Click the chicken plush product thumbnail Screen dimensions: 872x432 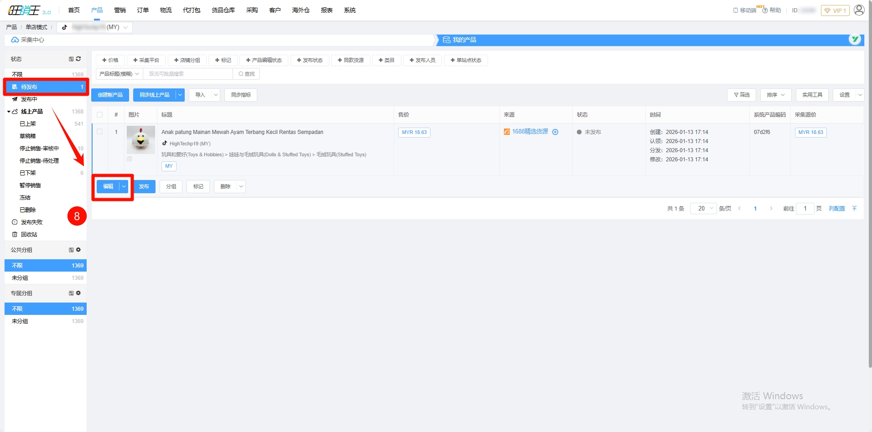coord(141,140)
